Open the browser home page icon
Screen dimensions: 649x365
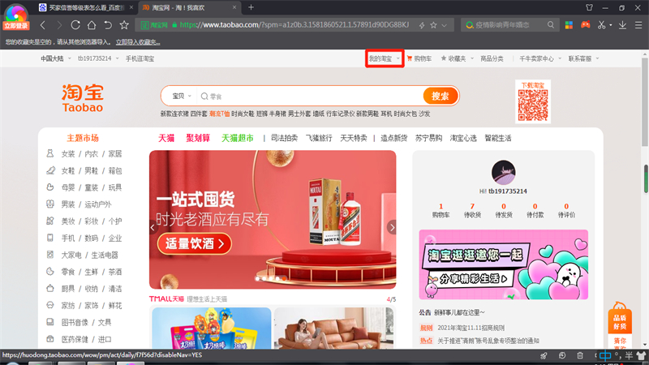[x=92, y=25]
